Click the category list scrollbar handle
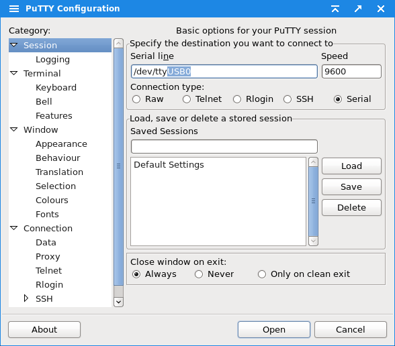The height and width of the screenshot is (346, 395). 118,166
